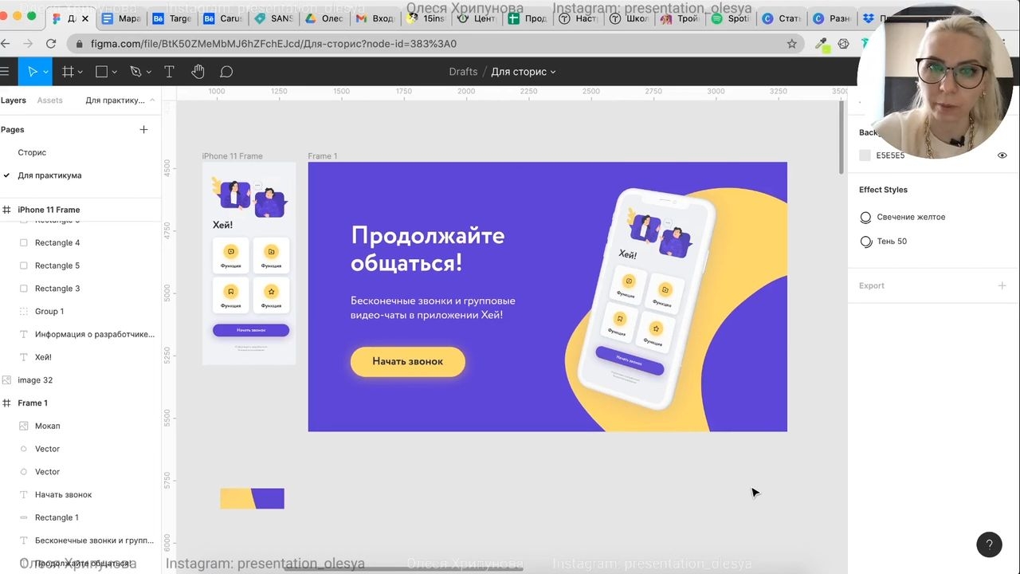This screenshot has width=1020, height=574.
Task: Go forward in browser history
Action: tap(28, 44)
